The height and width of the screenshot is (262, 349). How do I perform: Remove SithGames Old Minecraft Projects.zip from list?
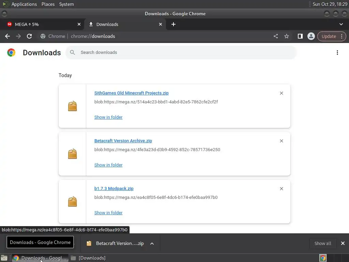pyautogui.click(x=281, y=93)
